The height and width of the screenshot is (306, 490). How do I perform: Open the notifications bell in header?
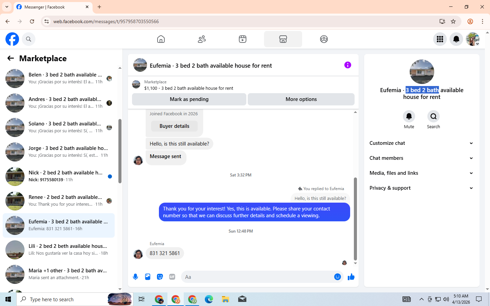456,39
